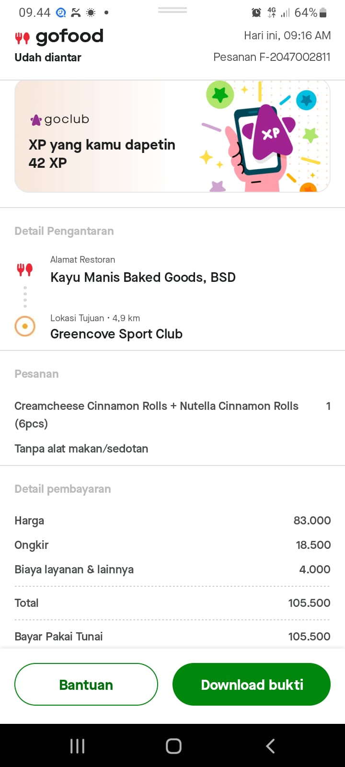Tap the Total amount row
345x767 pixels.
172,603
